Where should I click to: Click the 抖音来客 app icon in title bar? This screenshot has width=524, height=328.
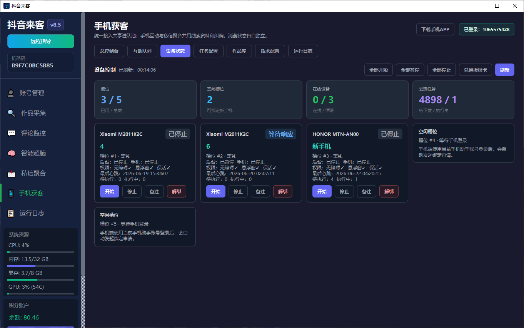7,6
